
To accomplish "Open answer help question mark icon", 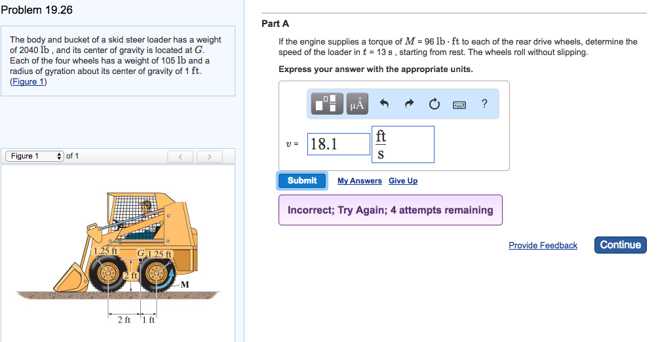I will click(484, 104).
